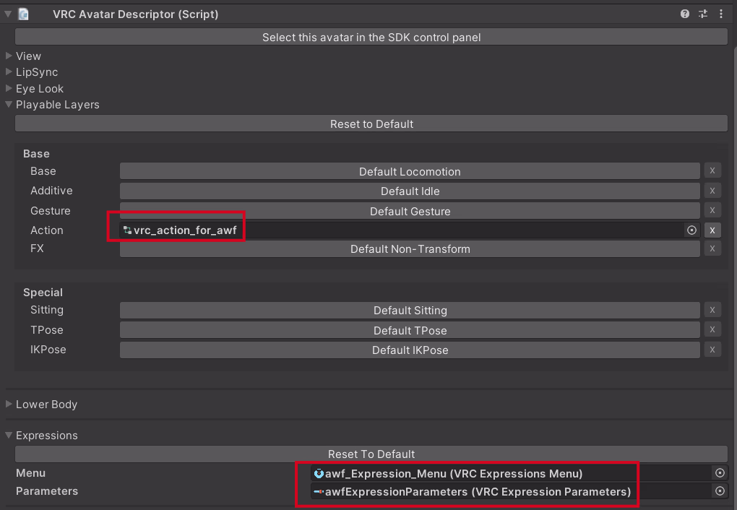
Task: Expand the LipSync section
Action: pyautogui.click(x=9, y=72)
